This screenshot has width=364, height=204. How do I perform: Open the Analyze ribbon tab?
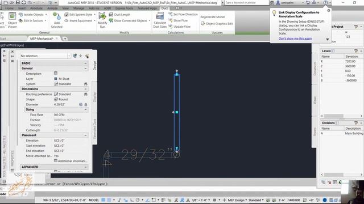(52, 8)
